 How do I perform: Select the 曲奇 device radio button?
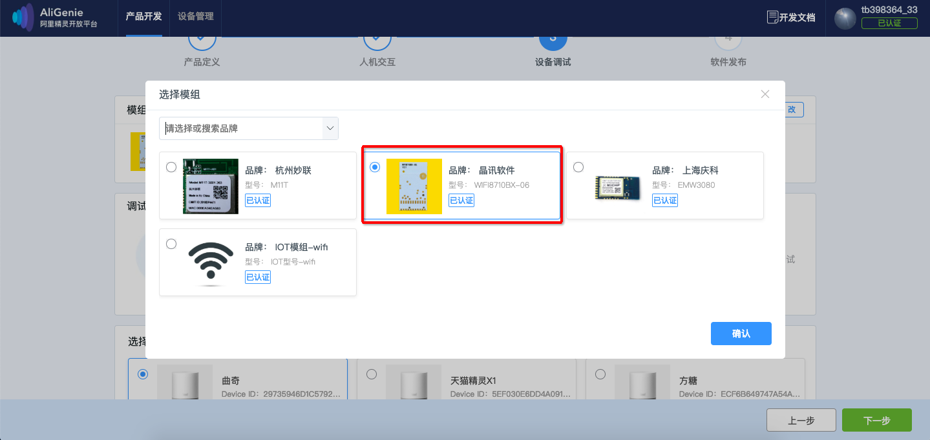click(x=143, y=374)
